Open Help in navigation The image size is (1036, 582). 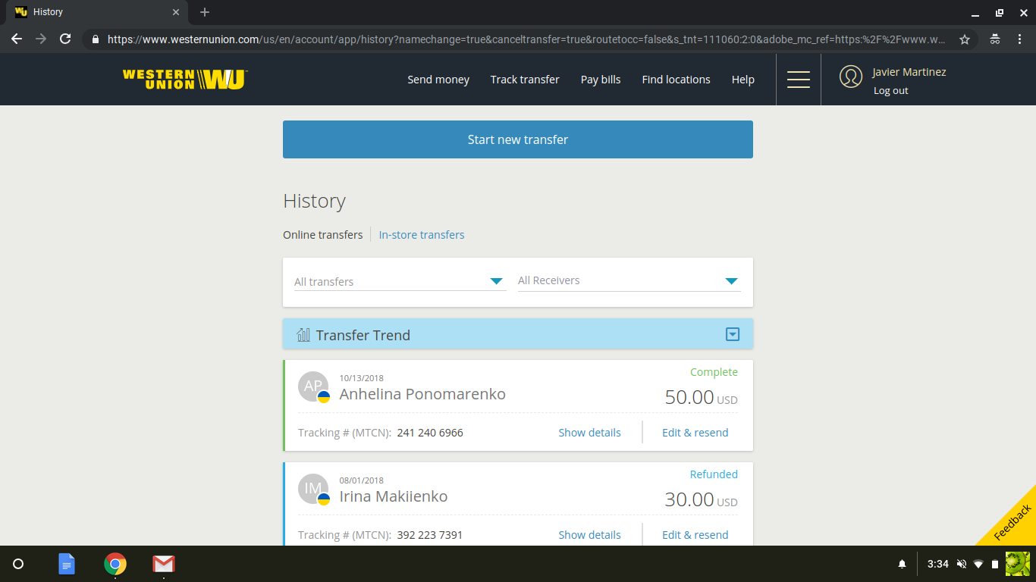pos(743,80)
